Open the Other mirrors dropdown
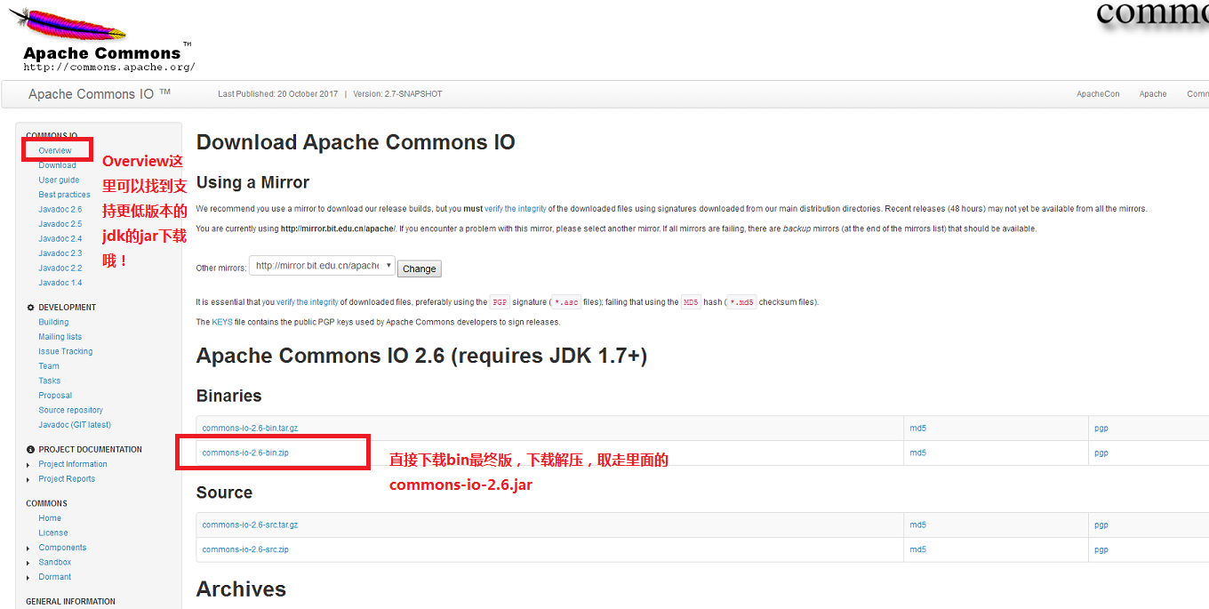Screen dimensions: 1209x609 (322, 266)
